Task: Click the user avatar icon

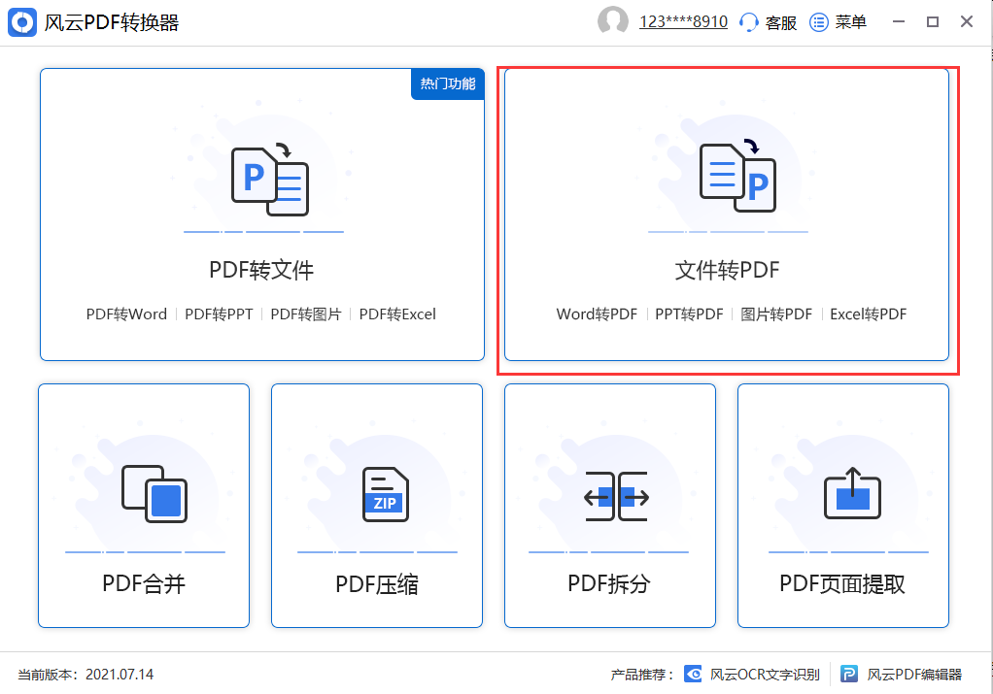Action: (x=612, y=20)
